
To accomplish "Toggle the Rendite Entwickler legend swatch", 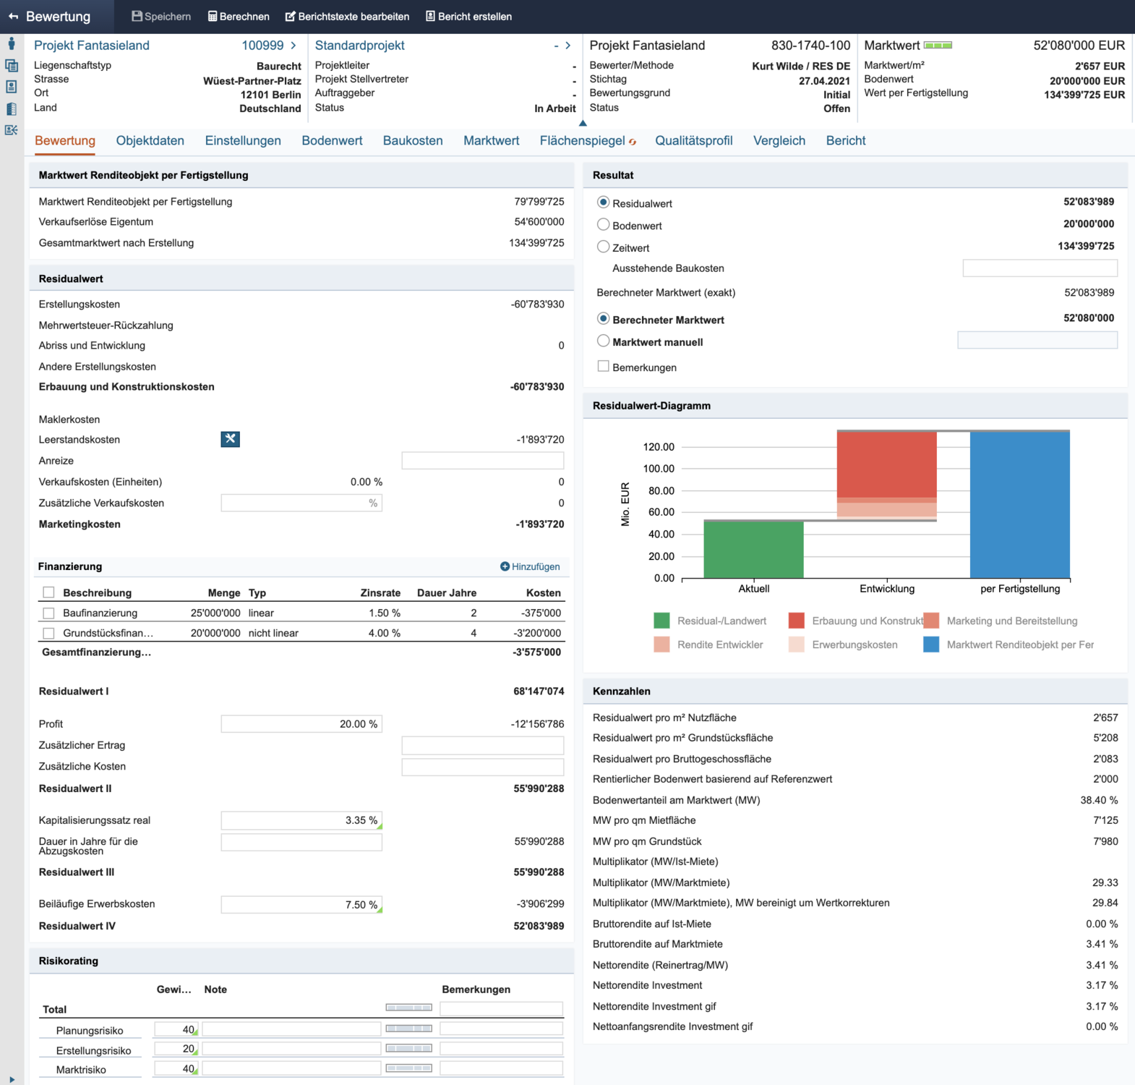I will pyautogui.click(x=661, y=644).
